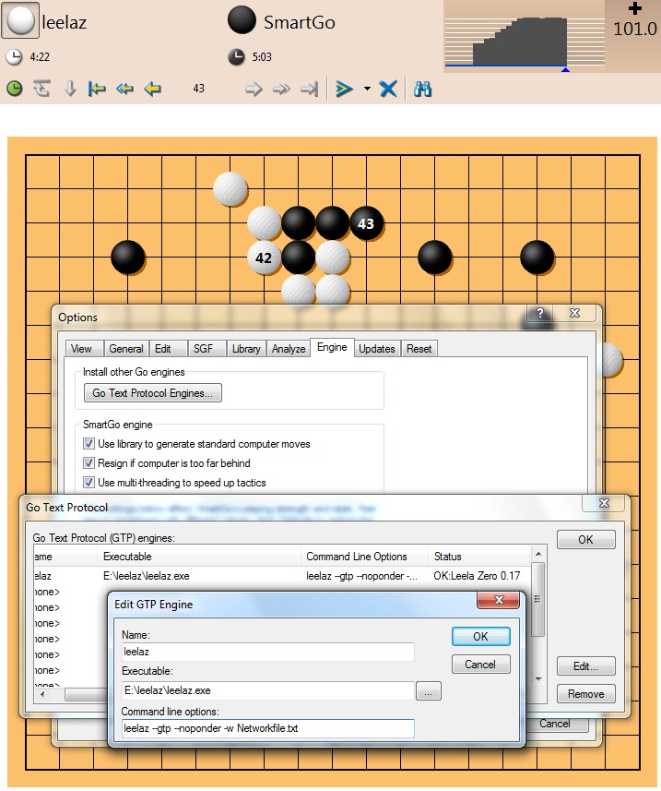Click the black stone numbered 43

click(x=366, y=223)
